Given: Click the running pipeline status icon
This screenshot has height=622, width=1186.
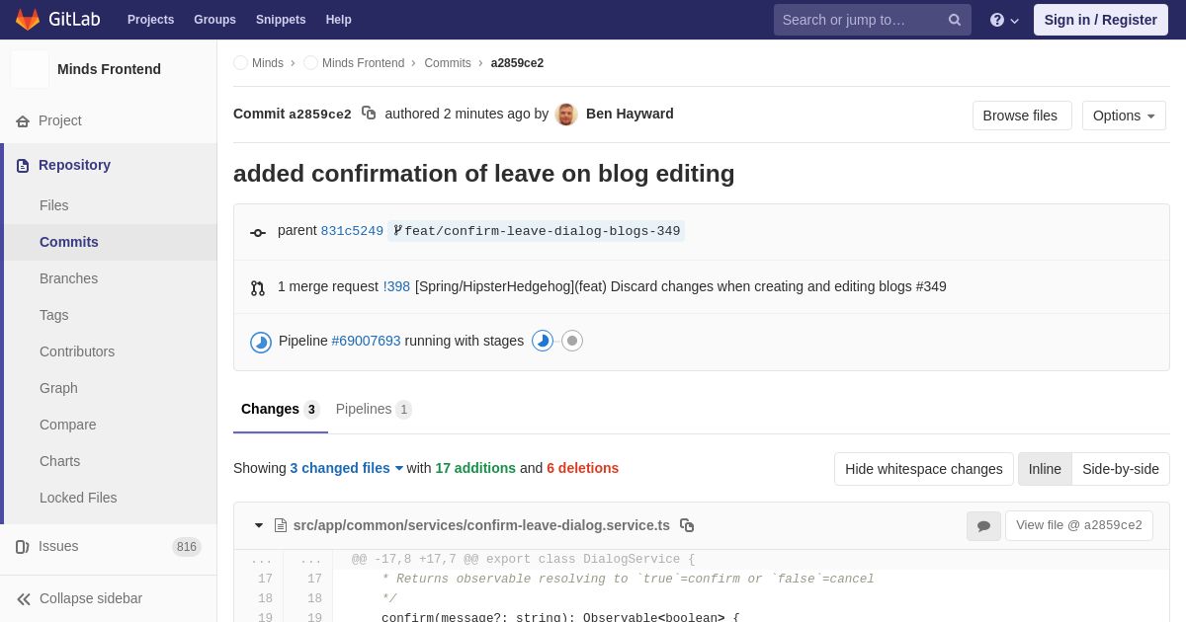Looking at the screenshot, I should pos(261,342).
